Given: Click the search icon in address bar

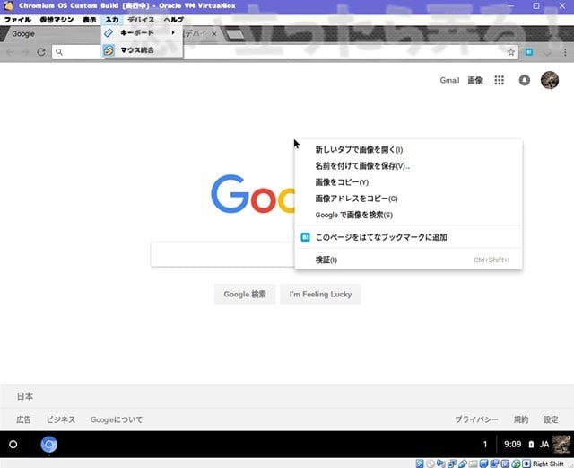Looking at the screenshot, I should [59, 52].
